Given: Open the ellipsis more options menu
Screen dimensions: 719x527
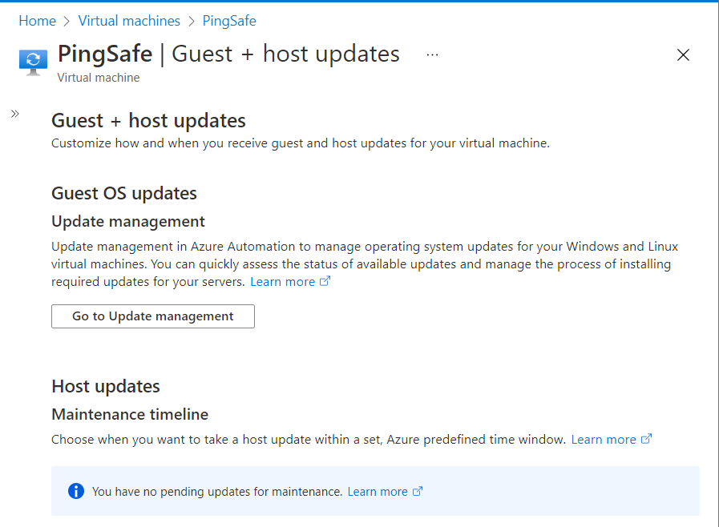Looking at the screenshot, I should click(432, 54).
